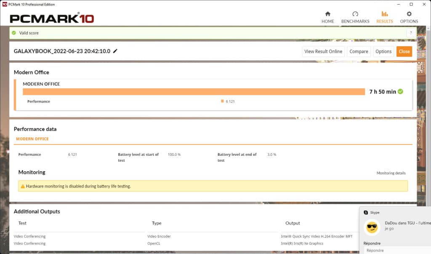Viewport: 431px width, 254px height.
Task: Click the Type column header
Action: point(157,223)
